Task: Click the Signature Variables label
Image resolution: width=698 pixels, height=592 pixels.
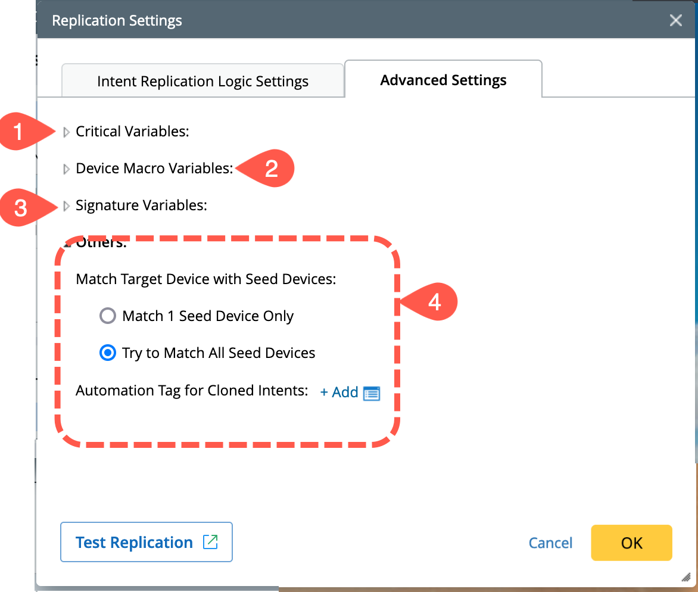Action: pyautogui.click(x=141, y=205)
